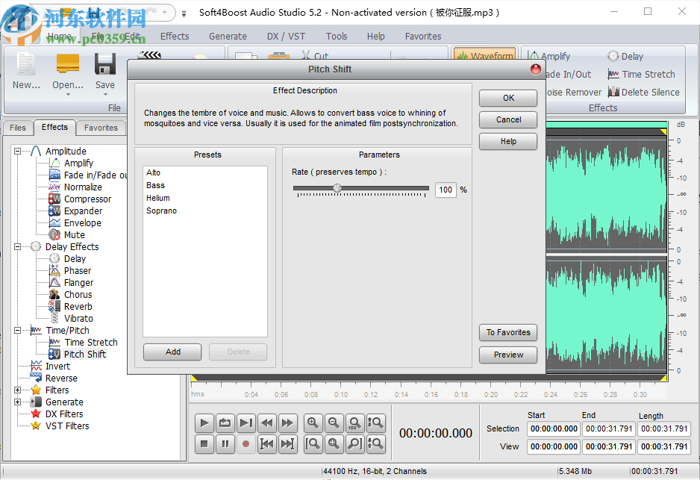
Task: Start recording with the red record button
Action: [247, 444]
